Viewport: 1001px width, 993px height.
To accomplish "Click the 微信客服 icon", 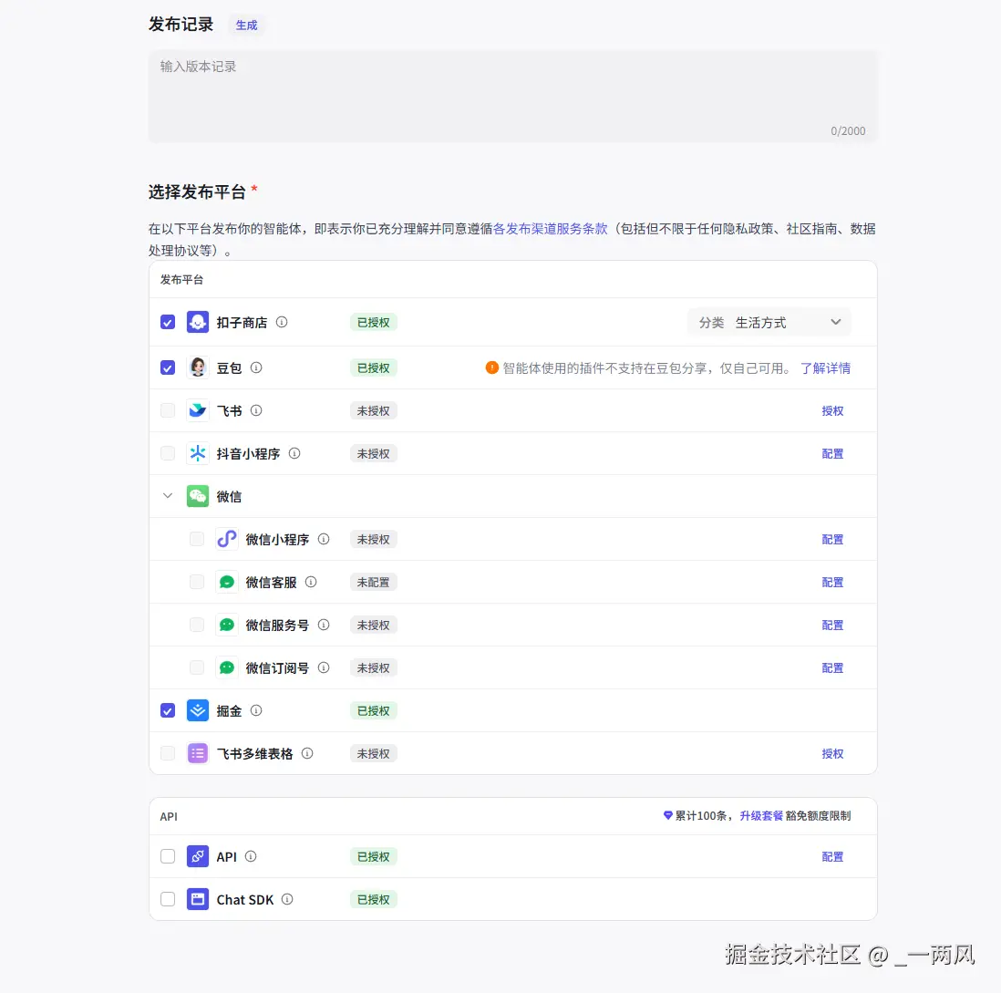I will pos(227,582).
